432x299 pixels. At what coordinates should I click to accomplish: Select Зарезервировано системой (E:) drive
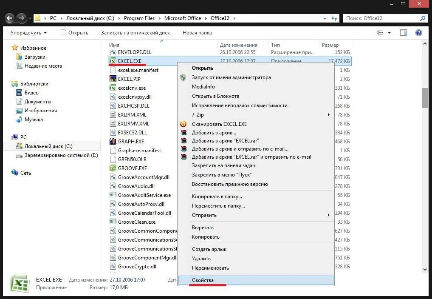61,155
